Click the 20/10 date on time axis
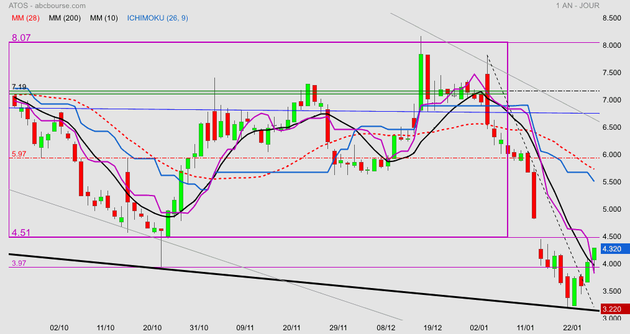 pyautogui.click(x=152, y=328)
